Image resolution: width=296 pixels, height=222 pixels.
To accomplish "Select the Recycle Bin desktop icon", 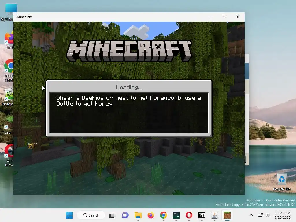I will [282, 182].
